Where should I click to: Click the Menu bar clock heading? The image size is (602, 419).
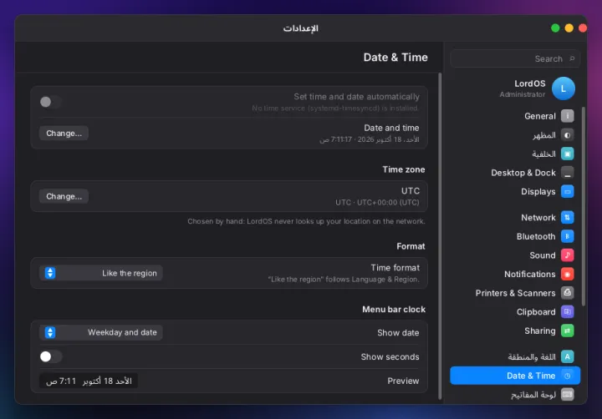pos(394,310)
